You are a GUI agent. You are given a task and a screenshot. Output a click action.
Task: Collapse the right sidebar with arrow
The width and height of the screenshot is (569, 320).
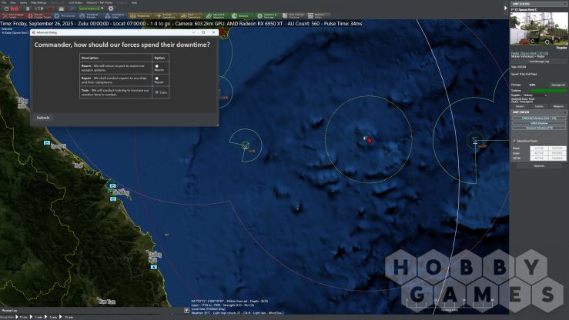[x=506, y=8]
